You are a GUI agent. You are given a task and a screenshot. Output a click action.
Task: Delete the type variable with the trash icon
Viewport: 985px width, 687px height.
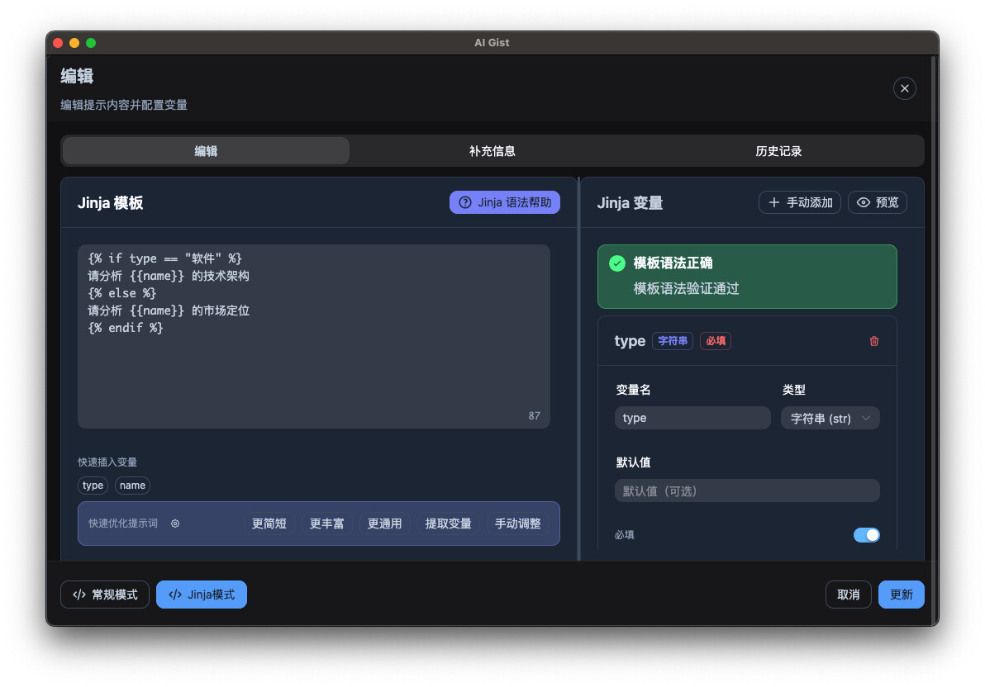coord(873,341)
